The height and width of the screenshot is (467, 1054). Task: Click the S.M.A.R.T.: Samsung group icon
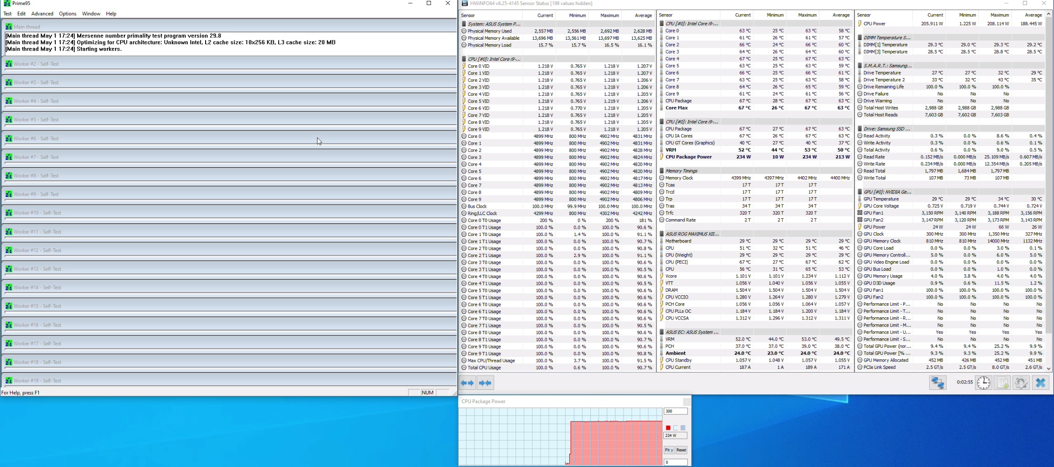860,66
